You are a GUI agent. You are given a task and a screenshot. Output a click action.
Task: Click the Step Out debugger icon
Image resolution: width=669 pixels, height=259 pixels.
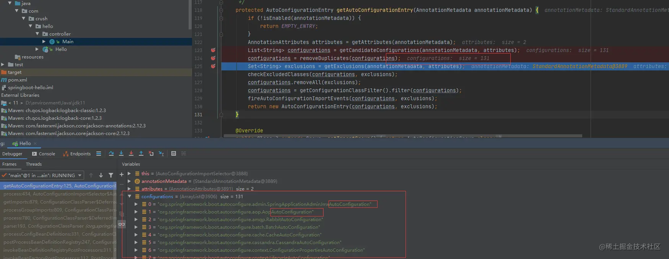click(x=141, y=153)
